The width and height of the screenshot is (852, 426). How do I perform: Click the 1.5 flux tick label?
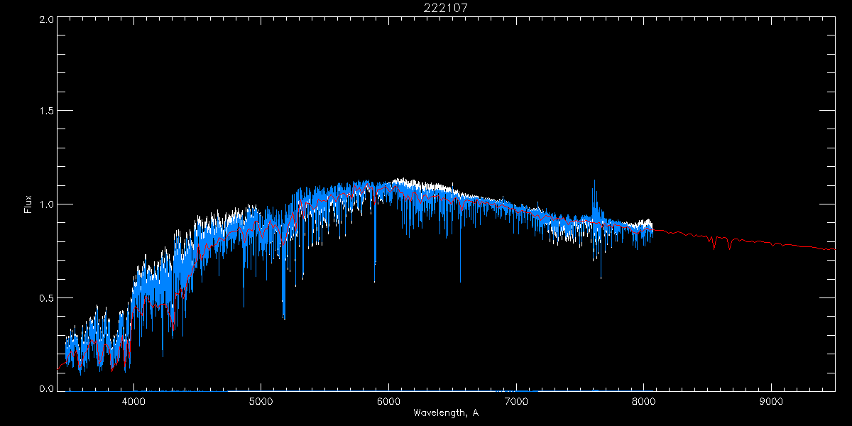[46, 111]
